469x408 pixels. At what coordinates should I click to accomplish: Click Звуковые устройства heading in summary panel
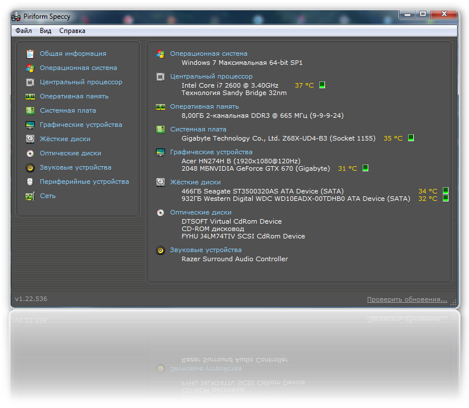[206, 250]
